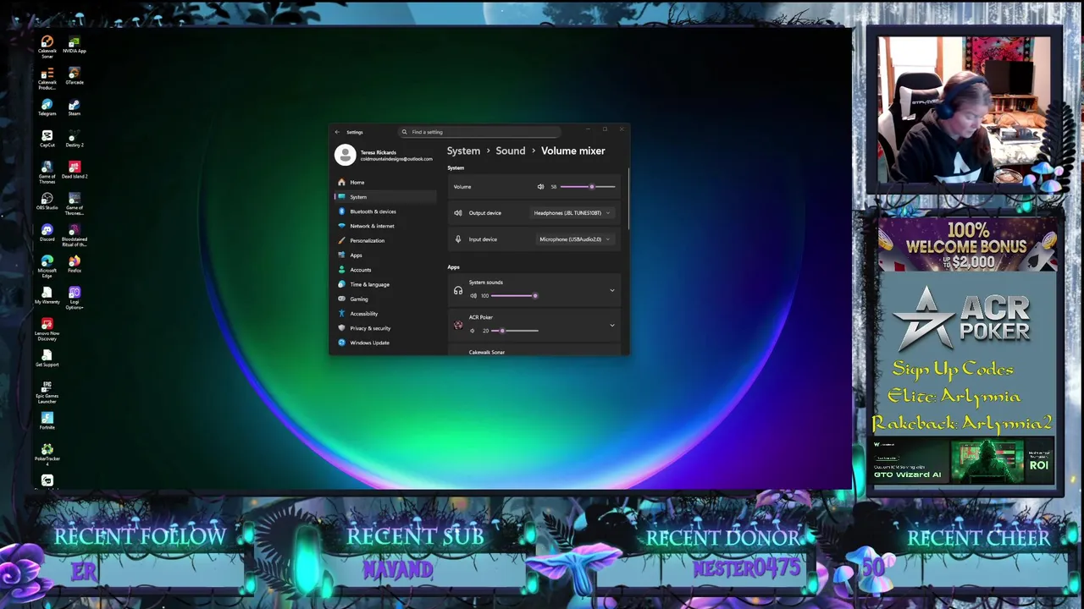Select the Get Support desktop icon
Screen dimensions: 1084x609
47,358
